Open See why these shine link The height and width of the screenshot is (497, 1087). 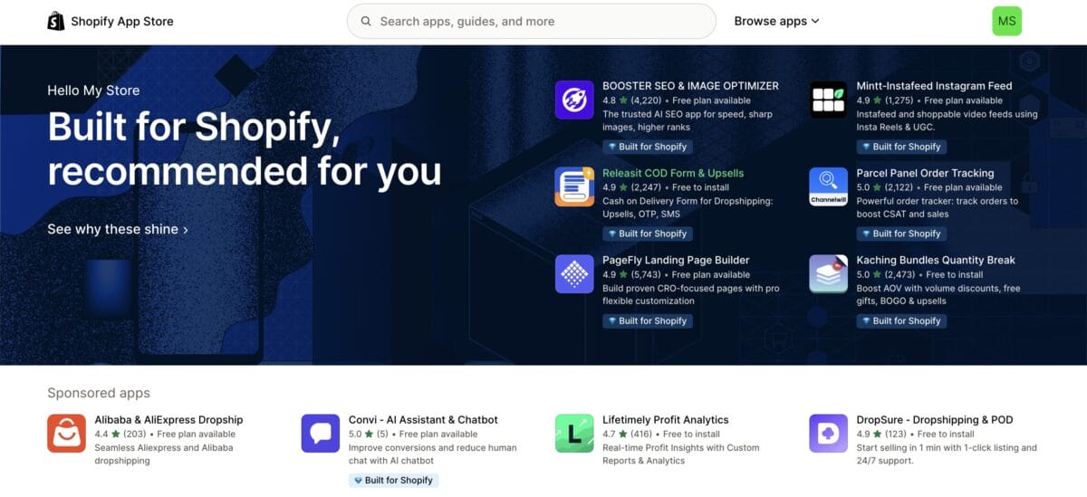pos(118,229)
